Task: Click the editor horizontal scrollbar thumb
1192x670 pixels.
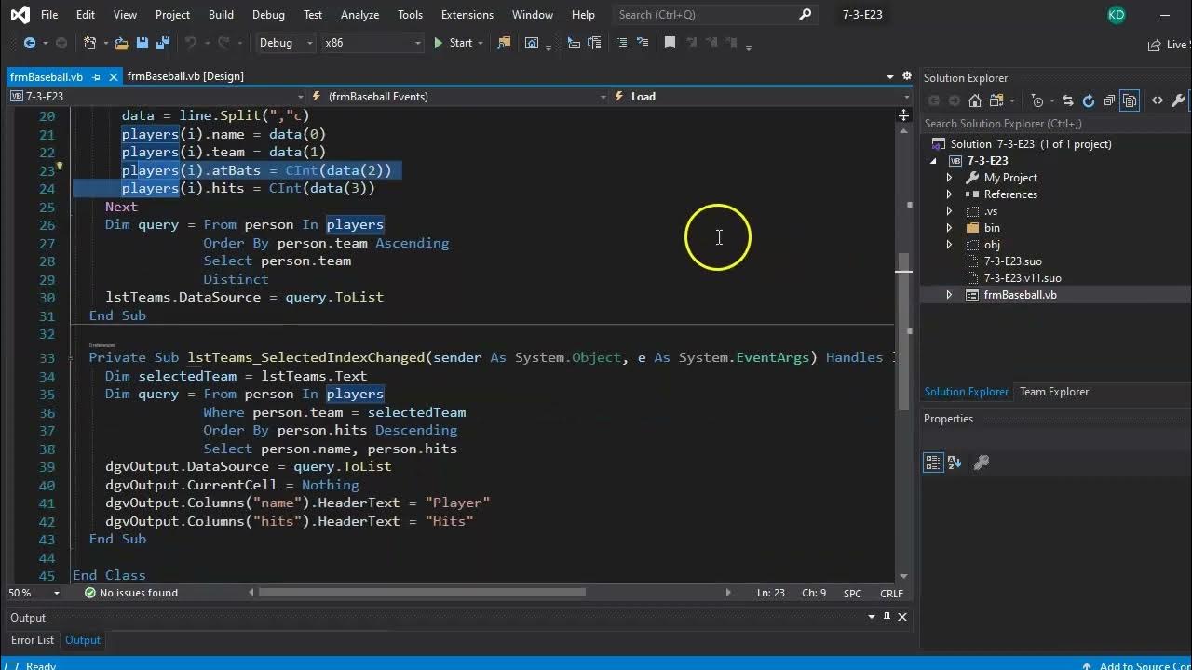Action: (422, 592)
